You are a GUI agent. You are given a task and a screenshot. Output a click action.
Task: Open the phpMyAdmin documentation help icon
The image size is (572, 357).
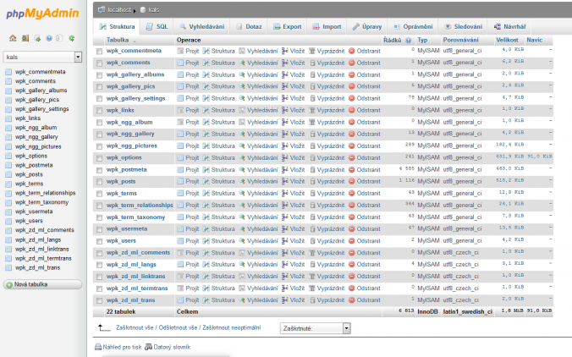tap(49, 38)
